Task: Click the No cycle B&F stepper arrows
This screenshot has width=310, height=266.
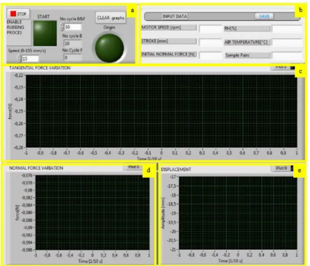Action: (x=62, y=27)
